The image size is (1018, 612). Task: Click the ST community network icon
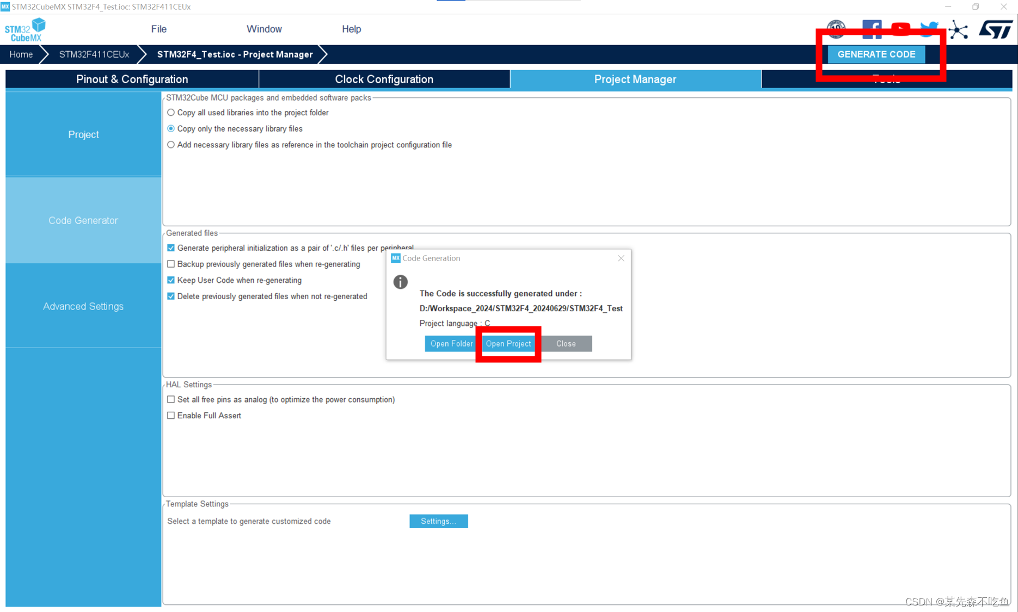pos(959,29)
